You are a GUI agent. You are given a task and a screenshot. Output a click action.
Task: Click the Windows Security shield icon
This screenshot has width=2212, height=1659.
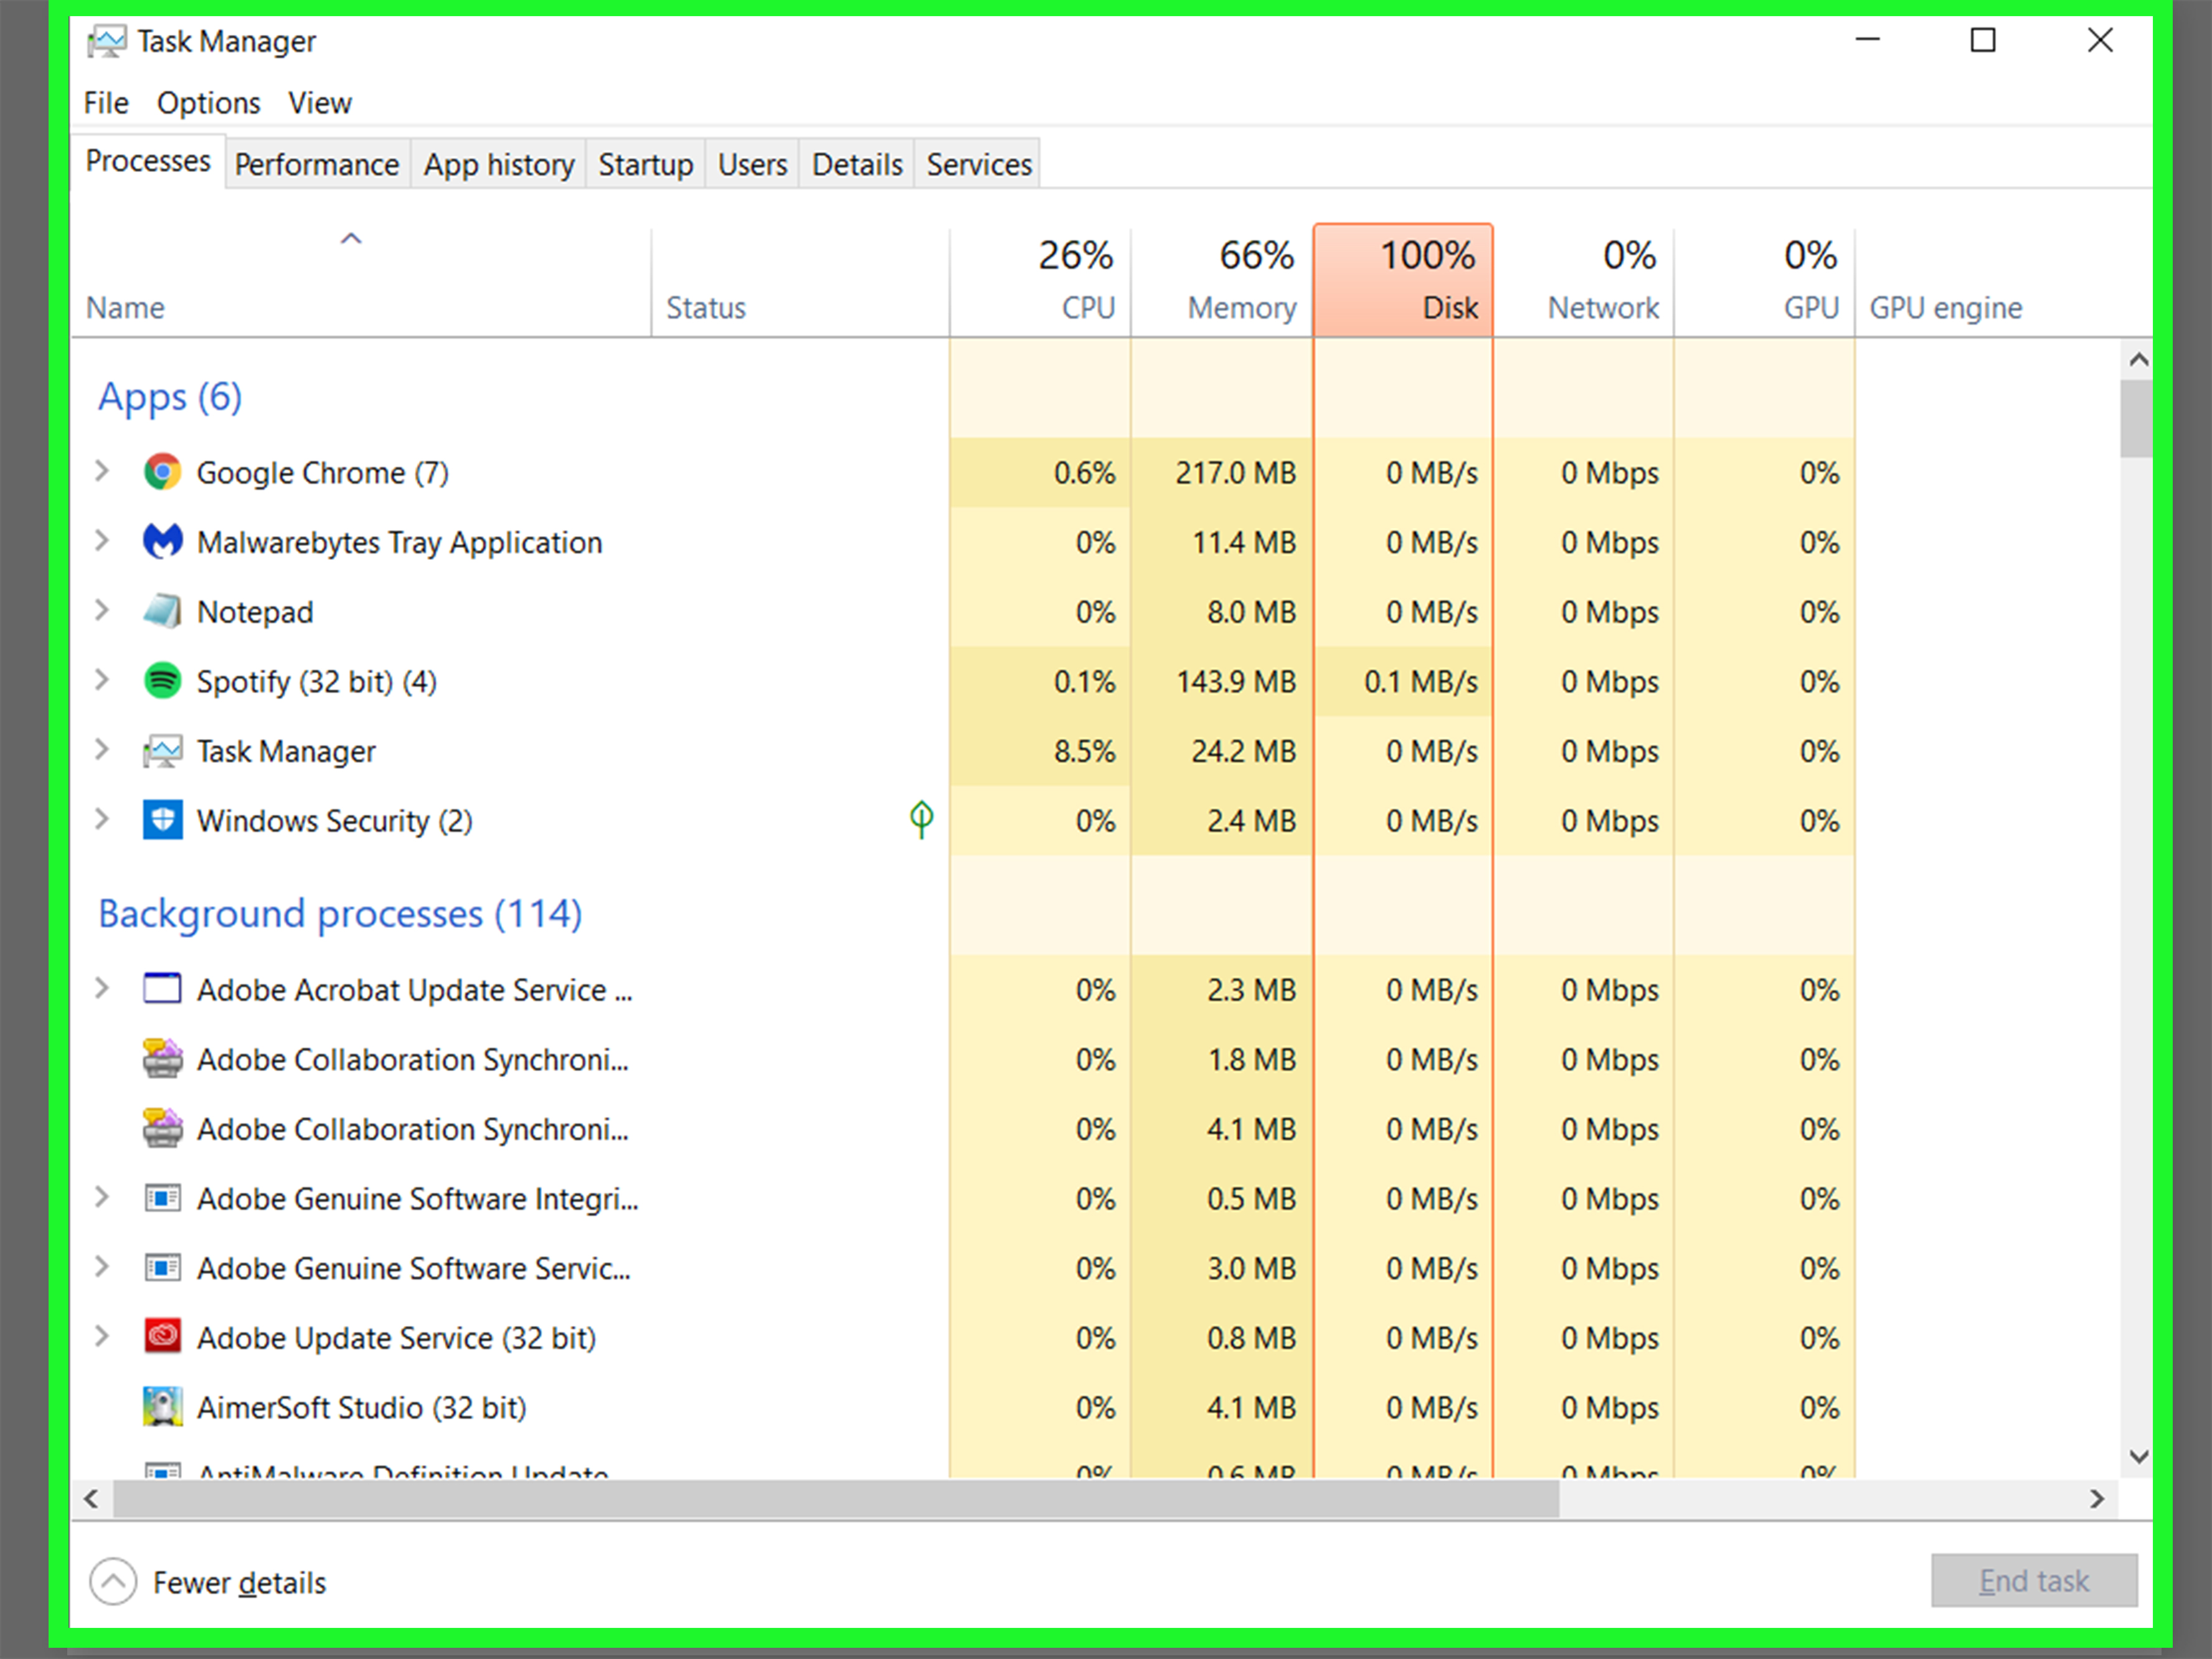[x=162, y=820]
